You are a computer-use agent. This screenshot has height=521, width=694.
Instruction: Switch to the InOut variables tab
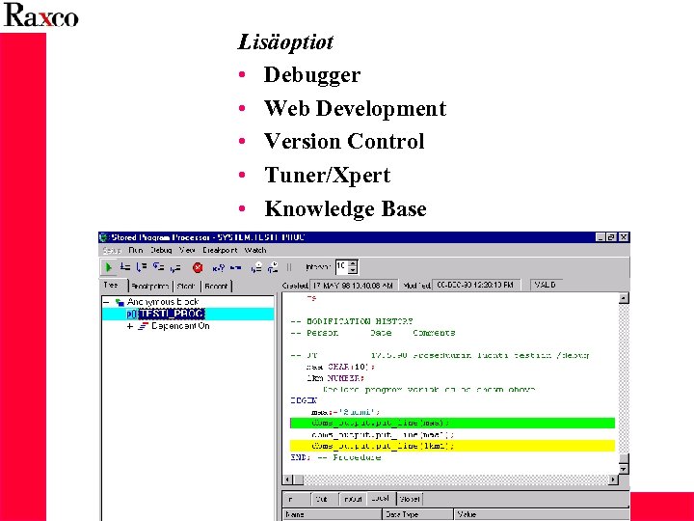click(x=353, y=500)
